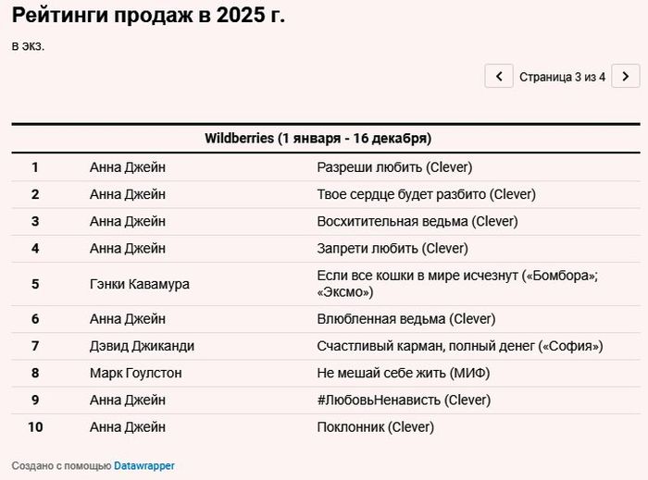Click 'Счастливый карман, полный денег' title

[459, 346]
